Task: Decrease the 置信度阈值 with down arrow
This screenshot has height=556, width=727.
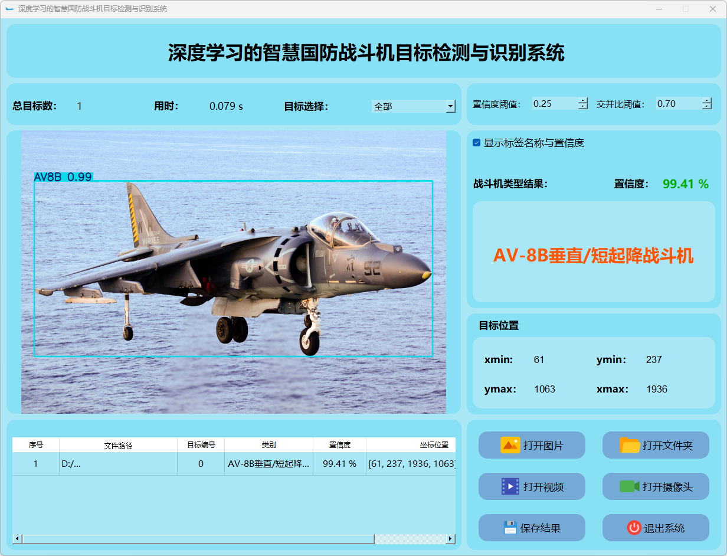Action: [583, 107]
